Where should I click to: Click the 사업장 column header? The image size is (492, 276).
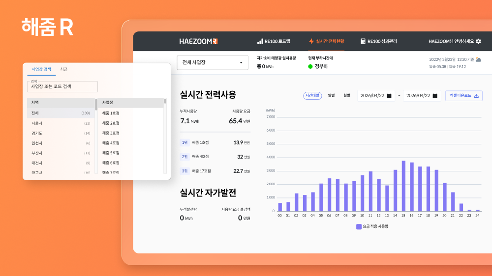[130, 103]
